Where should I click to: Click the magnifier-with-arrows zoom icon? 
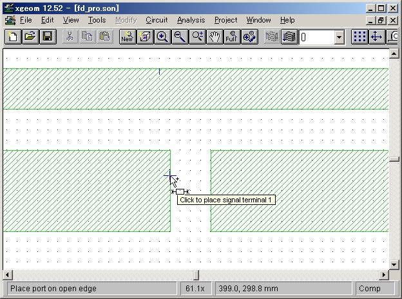tap(249, 37)
